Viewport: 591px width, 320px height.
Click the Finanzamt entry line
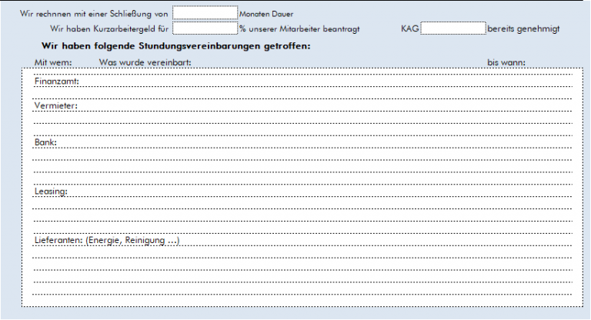pos(308,81)
